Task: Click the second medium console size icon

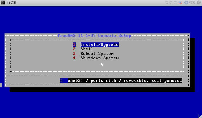Action: [x=171, y=3]
